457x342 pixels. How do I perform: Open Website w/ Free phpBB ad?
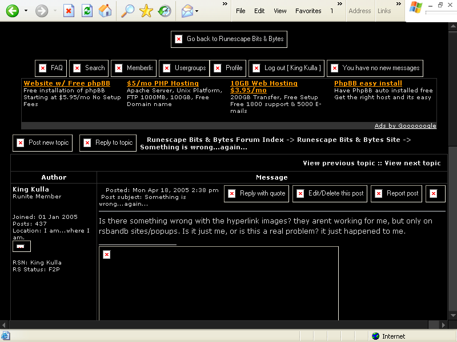(x=67, y=83)
